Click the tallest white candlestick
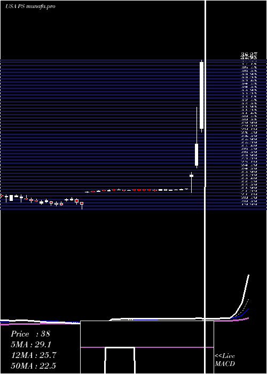This screenshot has width=267, height=374. [202, 96]
